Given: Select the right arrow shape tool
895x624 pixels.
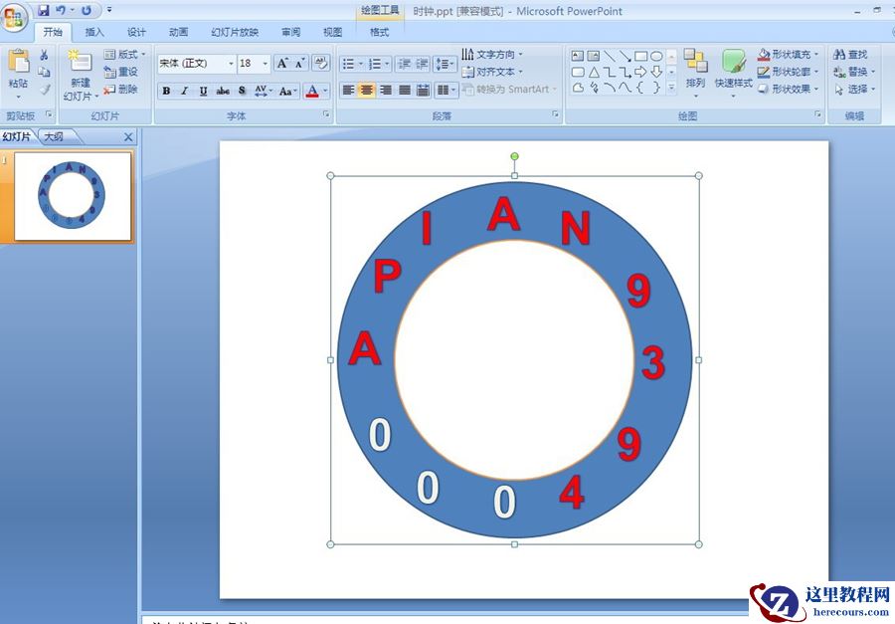Looking at the screenshot, I should [x=641, y=72].
